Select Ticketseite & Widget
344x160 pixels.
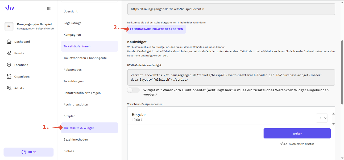point(89,128)
